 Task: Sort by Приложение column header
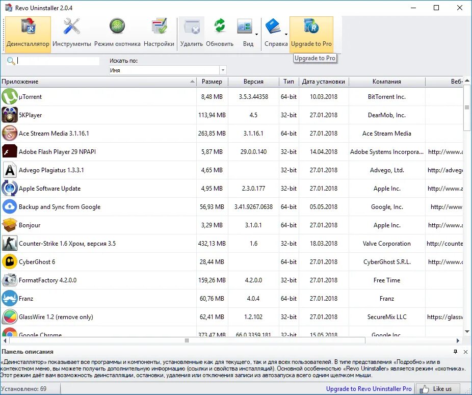click(98, 82)
